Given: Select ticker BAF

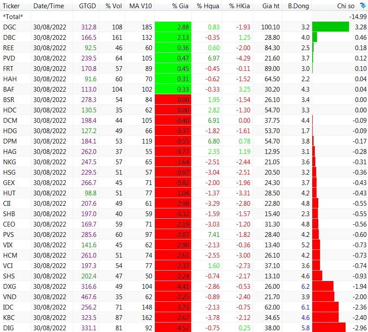Looking at the screenshot, I should pyautogui.click(x=9, y=89).
